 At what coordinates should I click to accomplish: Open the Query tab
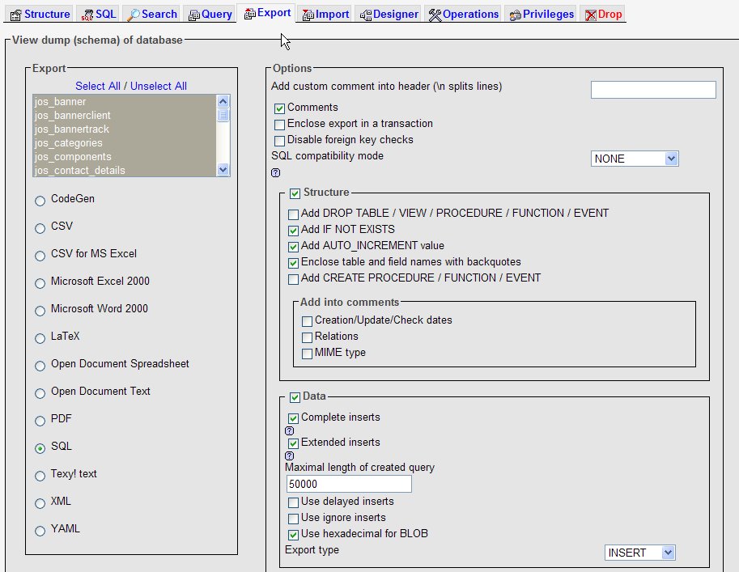click(x=210, y=14)
